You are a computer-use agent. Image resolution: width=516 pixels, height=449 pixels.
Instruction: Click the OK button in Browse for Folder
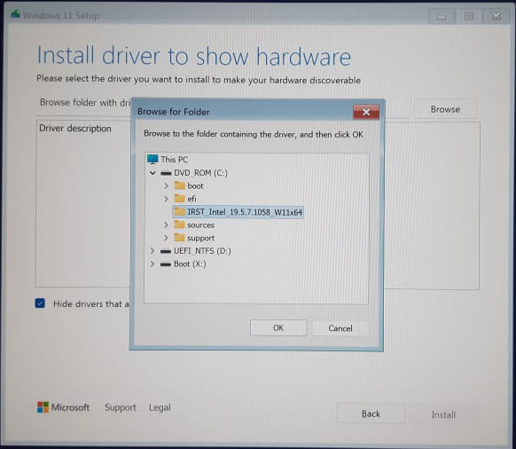278,327
